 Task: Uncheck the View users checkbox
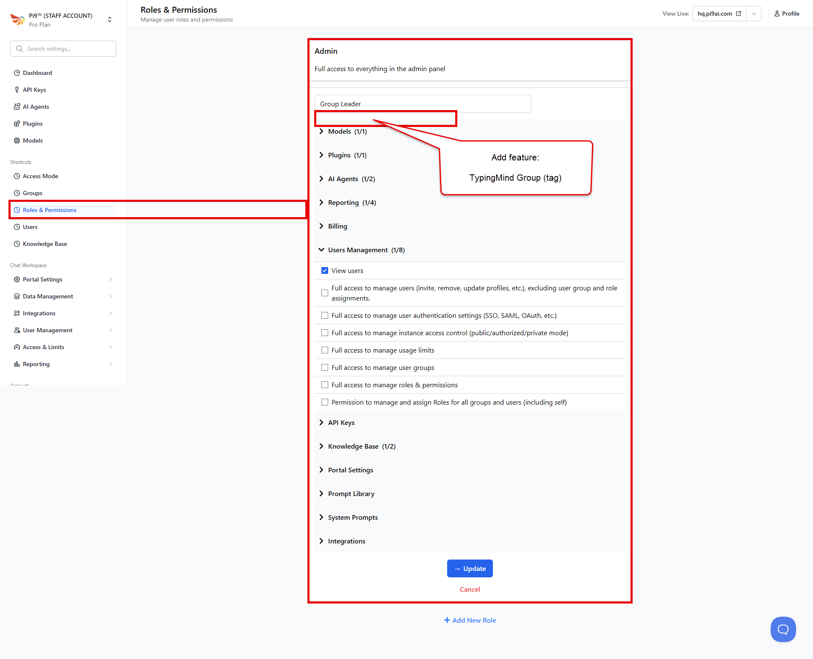pos(325,270)
